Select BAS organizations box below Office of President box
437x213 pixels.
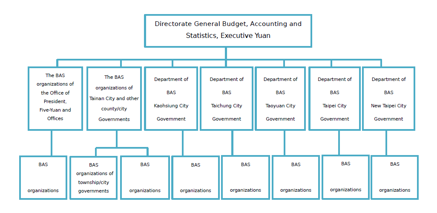43,177
